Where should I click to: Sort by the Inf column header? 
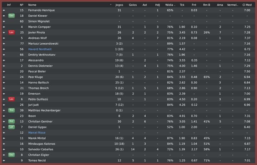[x=9, y=5]
